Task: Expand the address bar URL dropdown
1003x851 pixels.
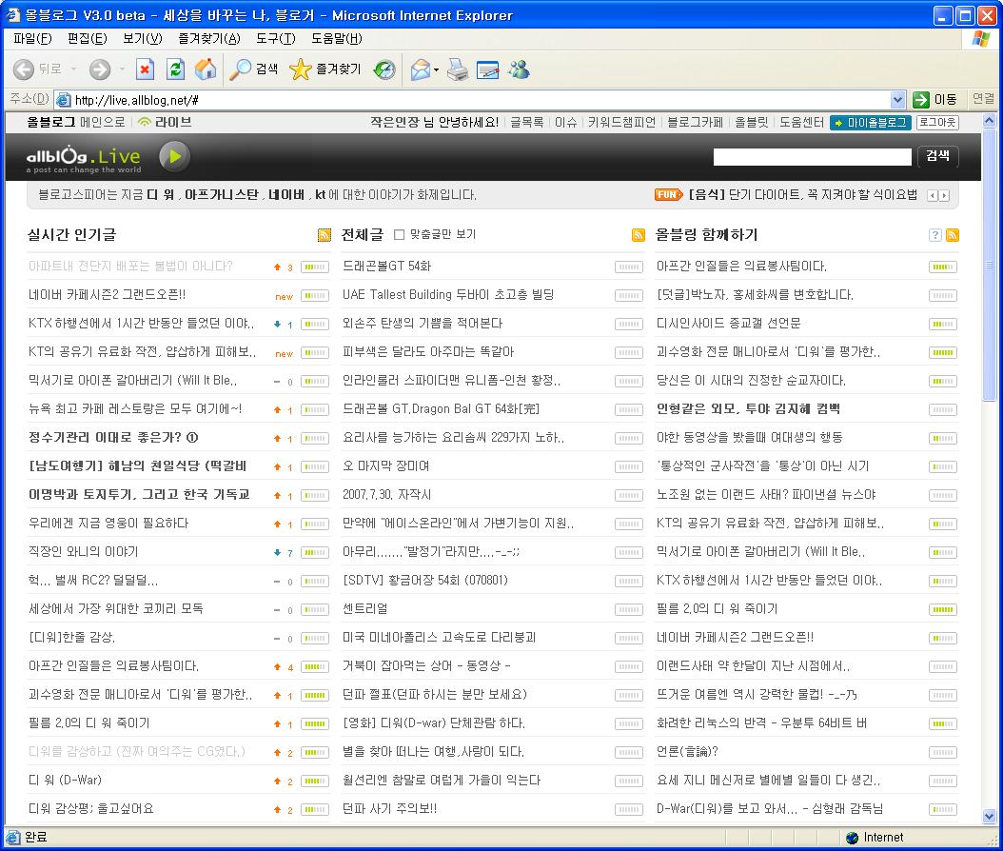Action: [x=897, y=99]
